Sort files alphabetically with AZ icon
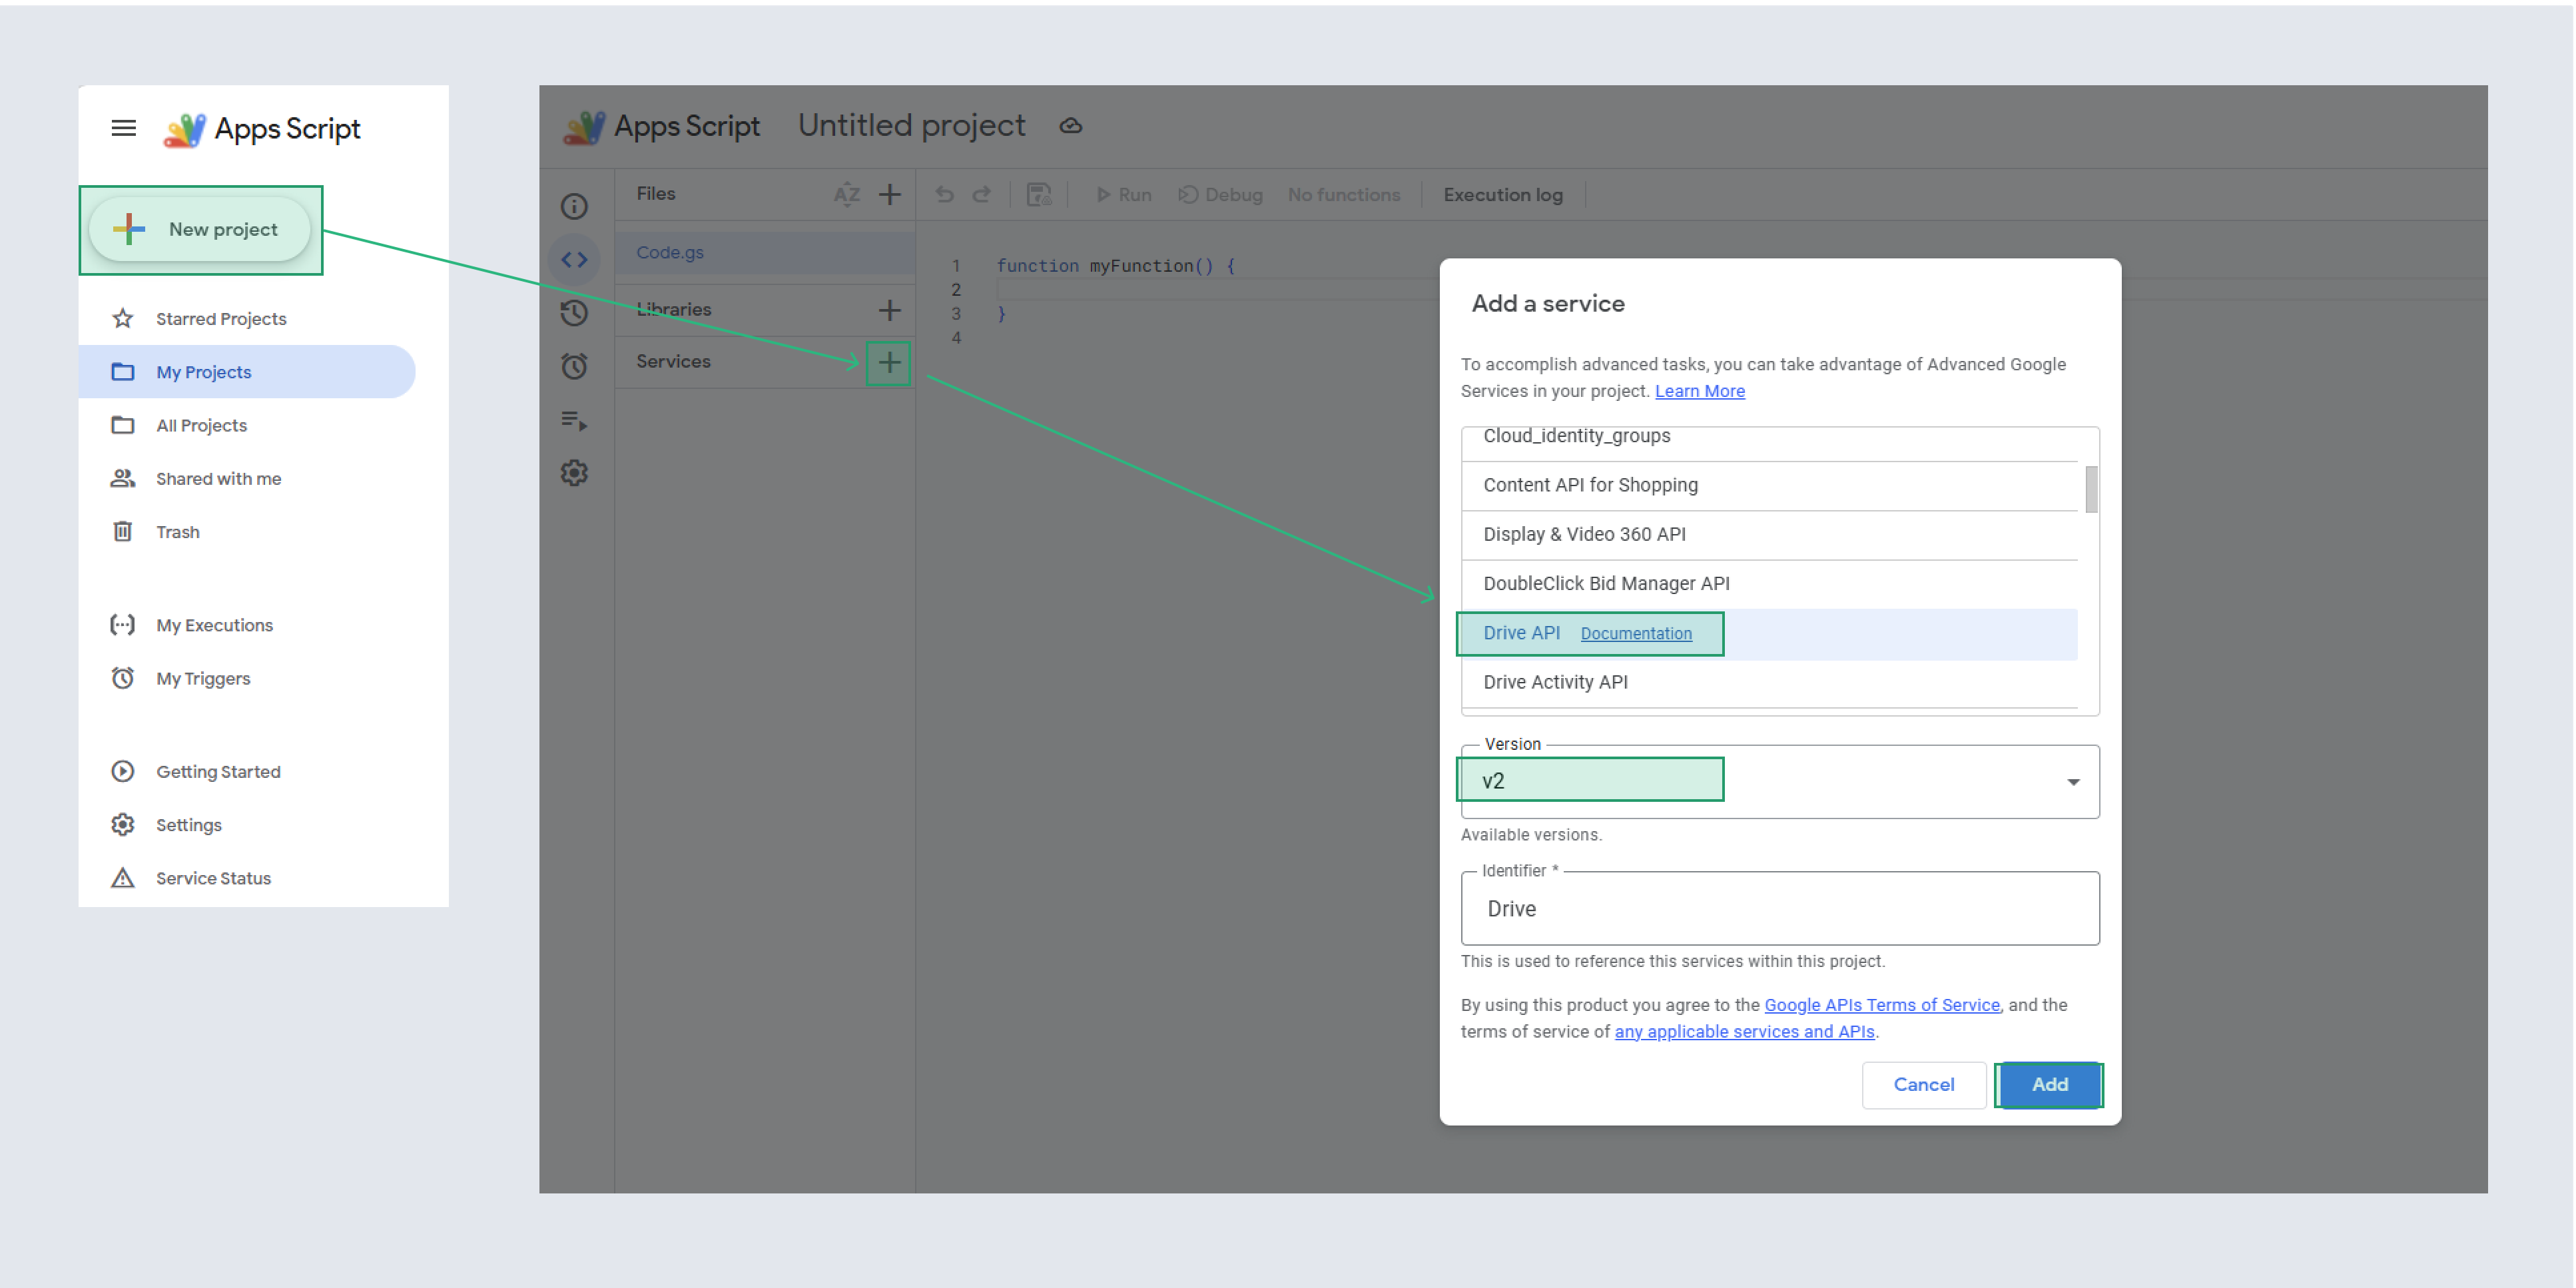The image size is (2576, 1288). [x=846, y=194]
